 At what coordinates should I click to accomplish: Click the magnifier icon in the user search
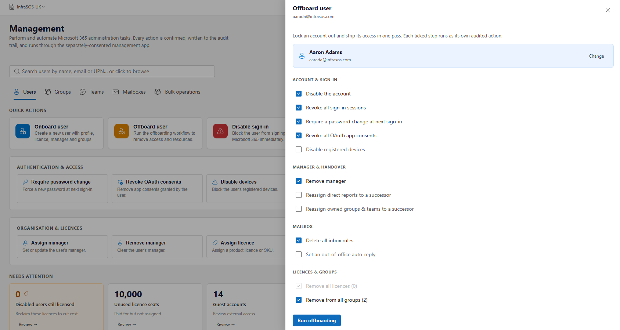point(17,71)
